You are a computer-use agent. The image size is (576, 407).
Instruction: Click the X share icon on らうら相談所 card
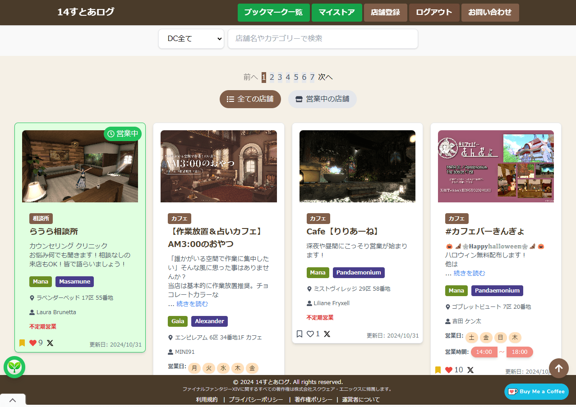(50, 343)
